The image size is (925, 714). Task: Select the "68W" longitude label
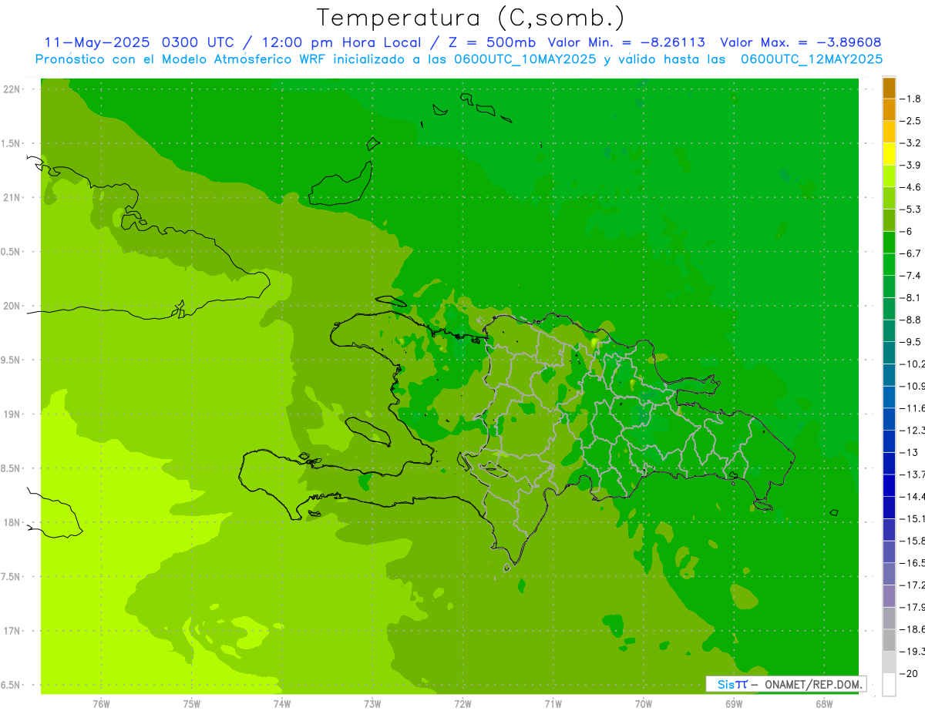pyautogui.click(x=824, y=703)
